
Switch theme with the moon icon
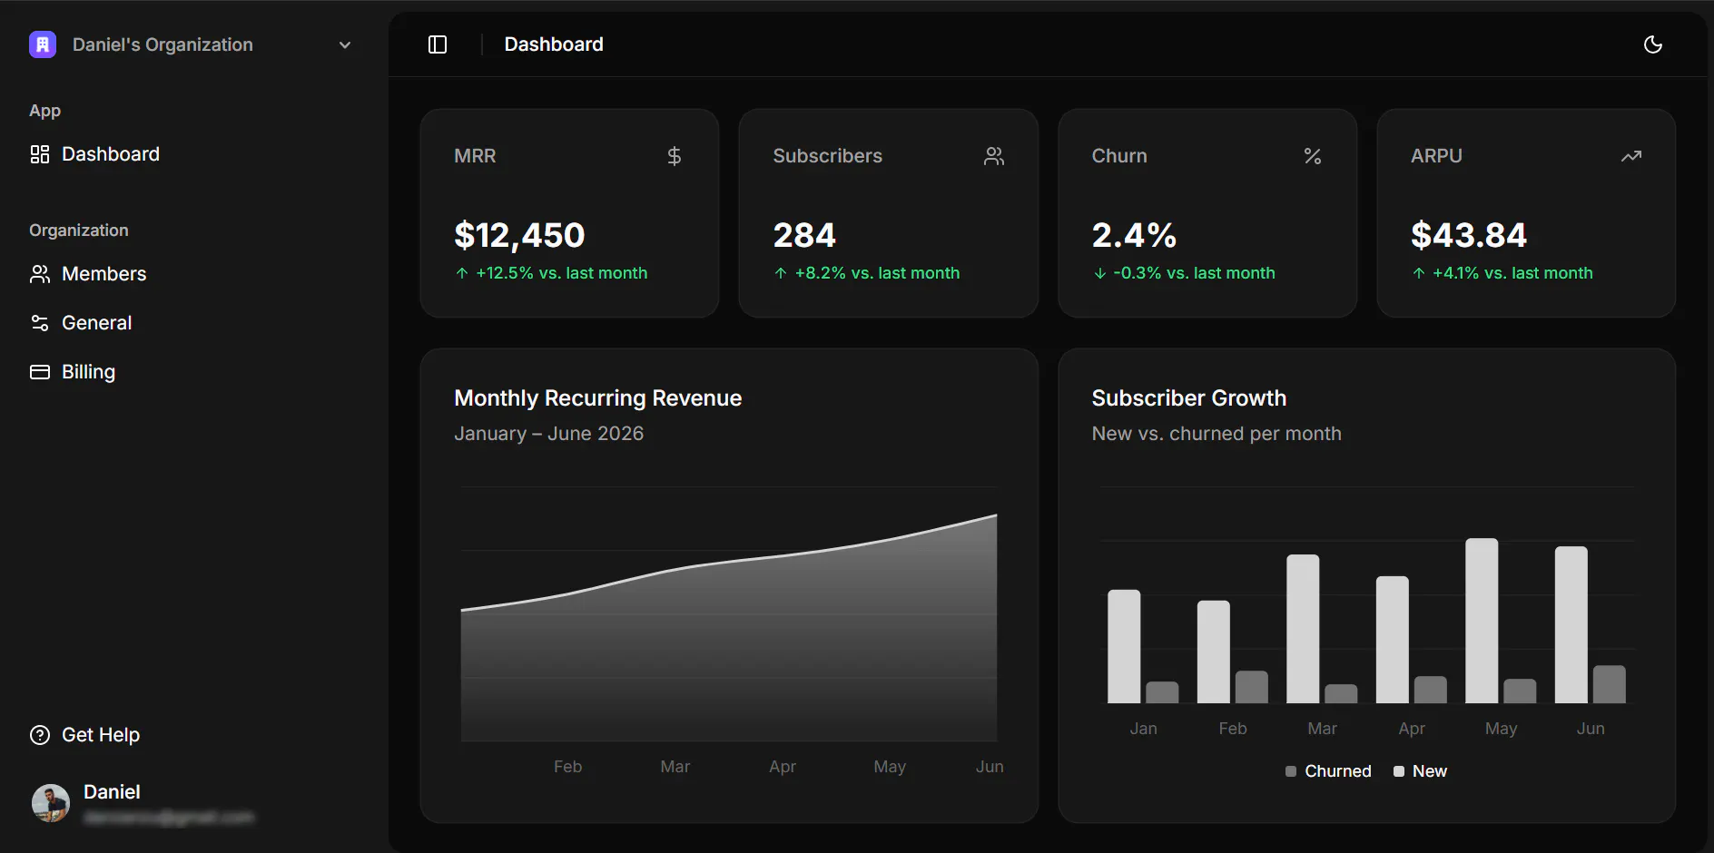coord(1653,44)
